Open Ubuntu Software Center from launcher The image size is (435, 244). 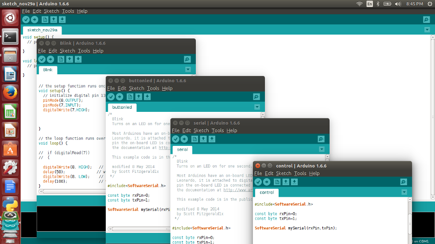point(10,149)
